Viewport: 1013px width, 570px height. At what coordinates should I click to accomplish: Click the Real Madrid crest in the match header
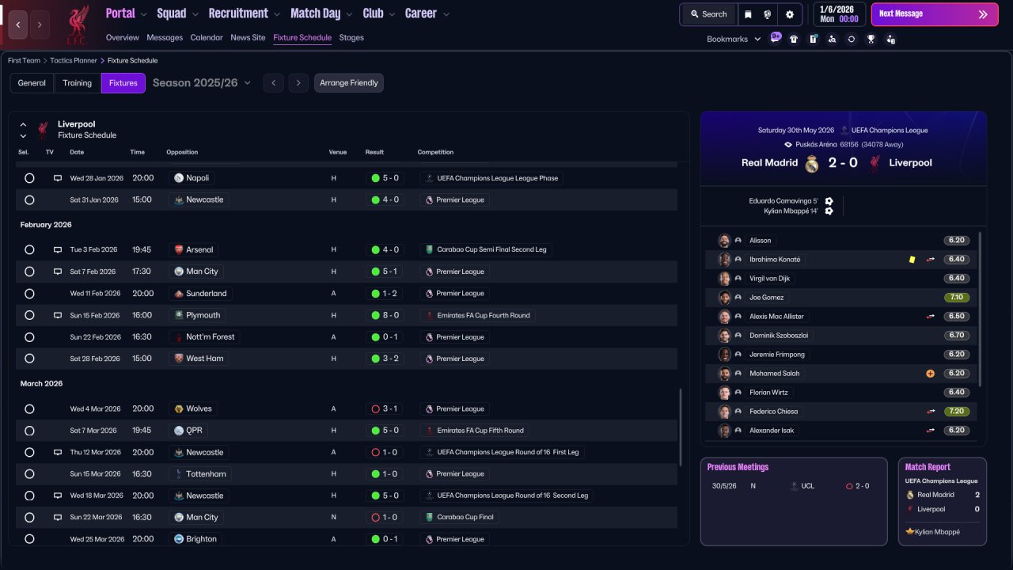click(x=812, y=164)
